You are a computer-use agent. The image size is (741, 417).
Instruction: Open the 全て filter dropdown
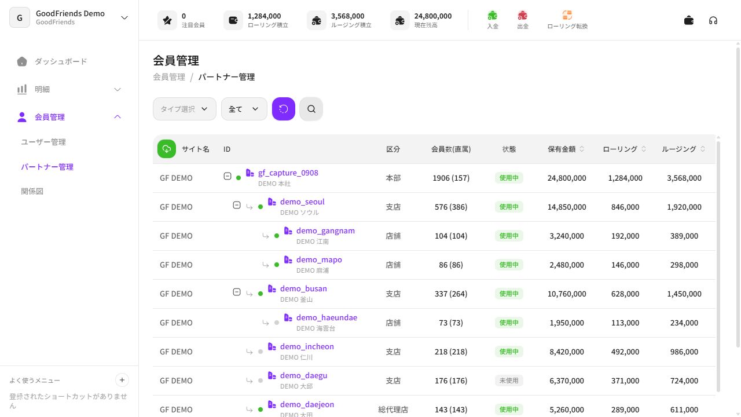point(244,109)
